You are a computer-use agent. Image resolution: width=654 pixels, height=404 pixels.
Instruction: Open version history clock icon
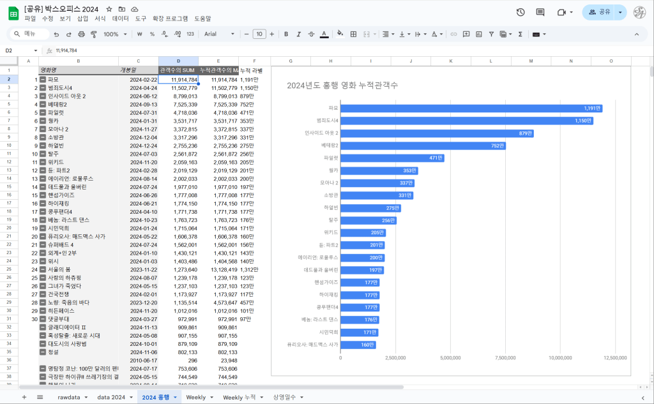[521, 12]
